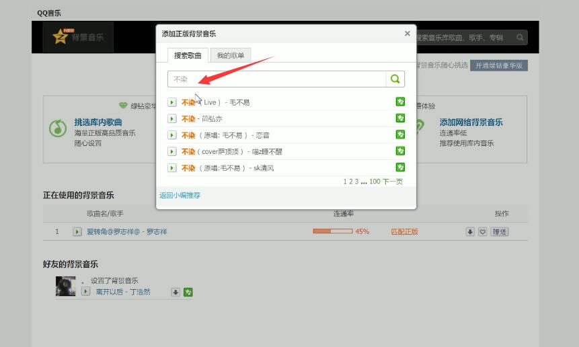579x347 pixels.
Task: Focus the song search field containing 不染
Action: point(276,79)
